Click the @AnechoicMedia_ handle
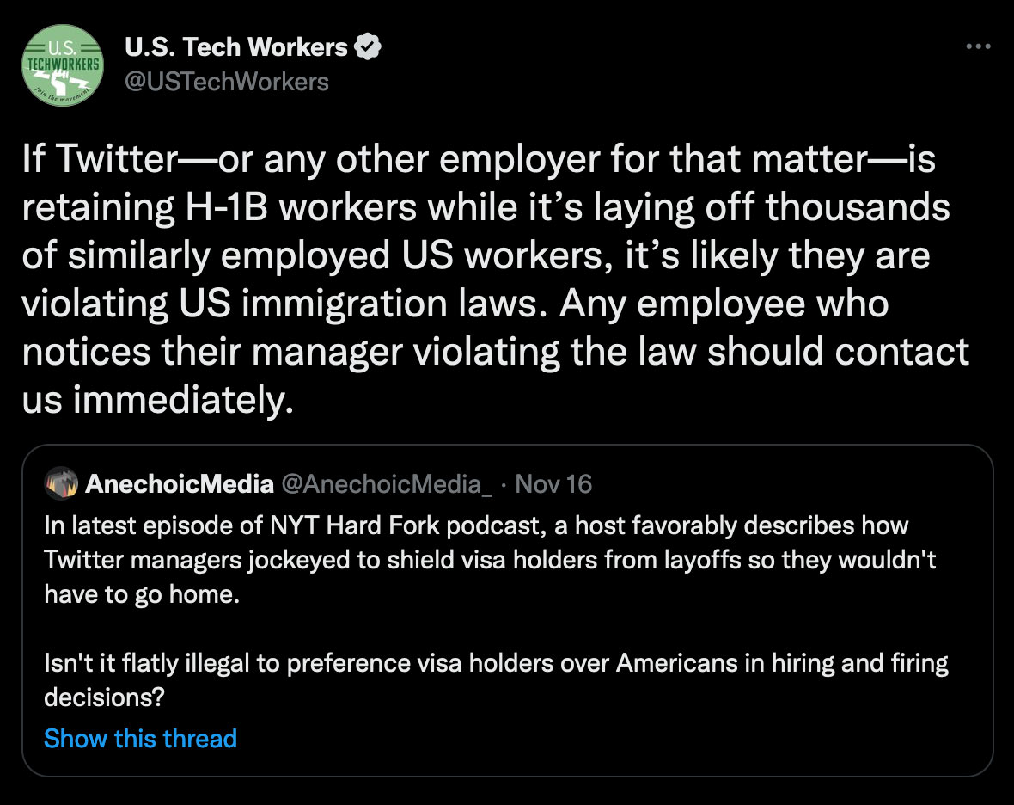The image size is (1014, 805). pos(387,484)
